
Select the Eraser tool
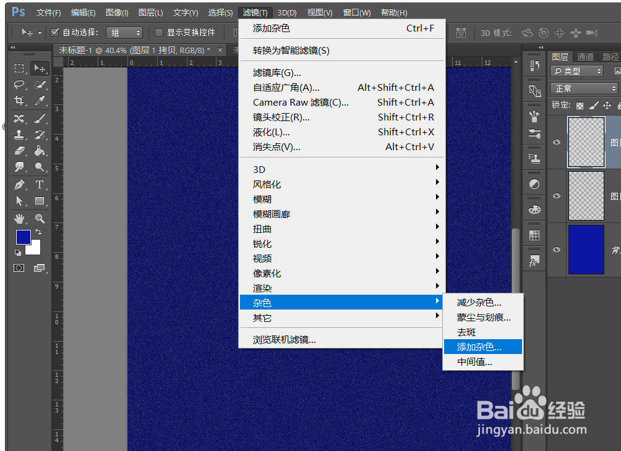point(19,151)
